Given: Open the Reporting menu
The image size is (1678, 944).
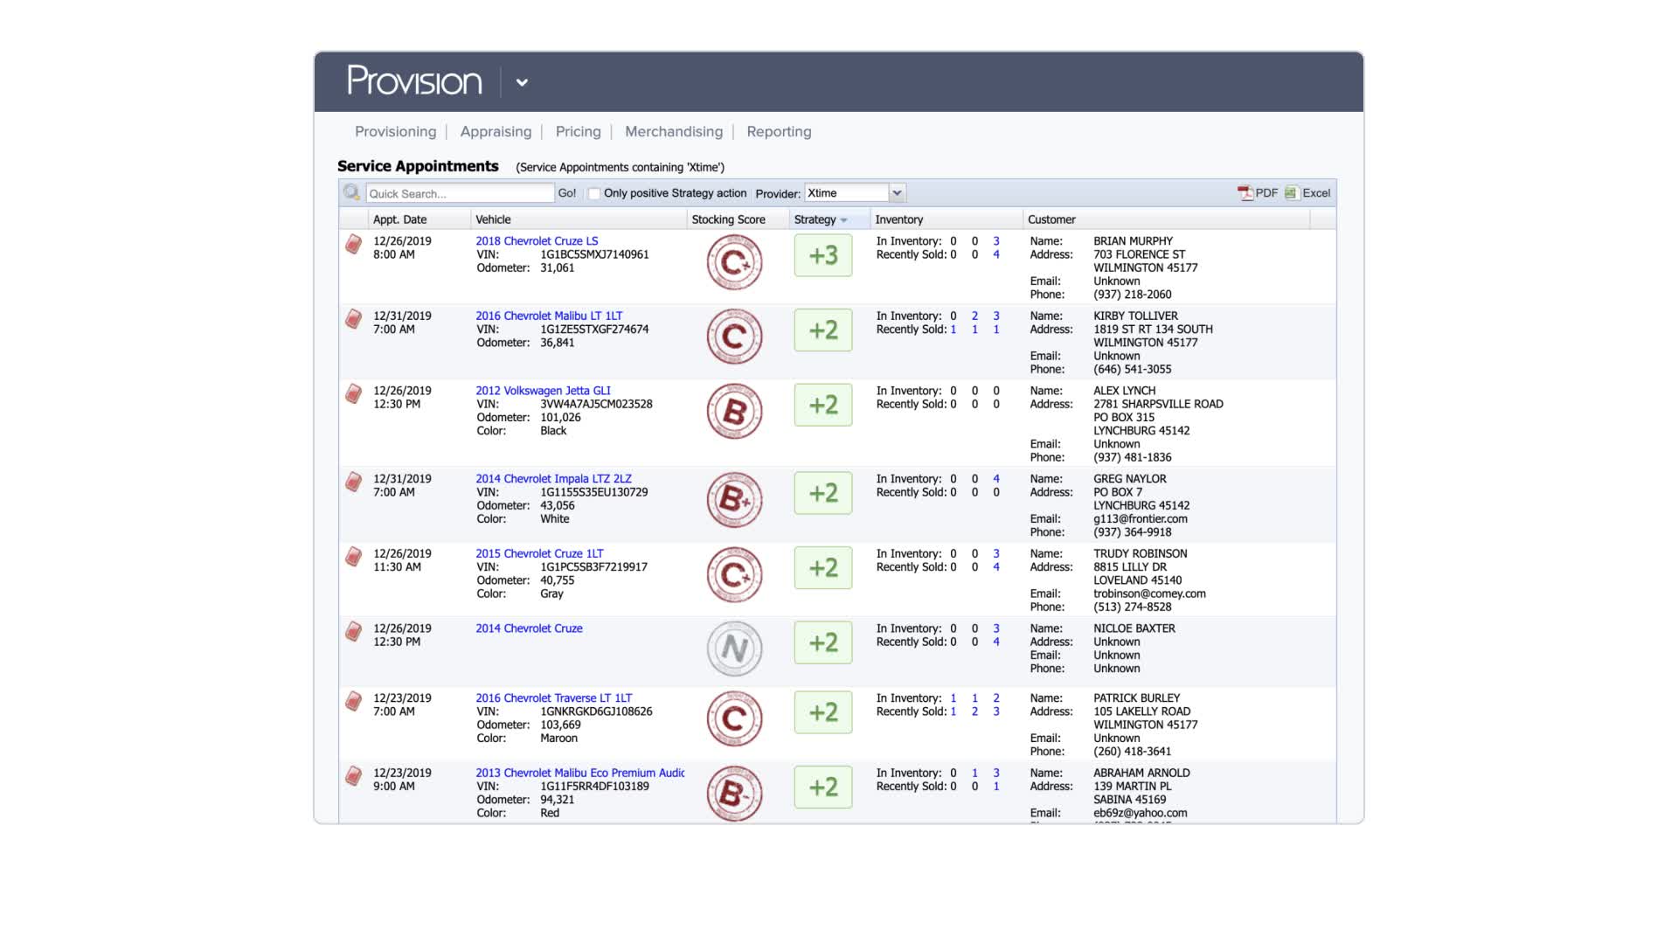Looking at the screenshot, I should tap(778, 132).
